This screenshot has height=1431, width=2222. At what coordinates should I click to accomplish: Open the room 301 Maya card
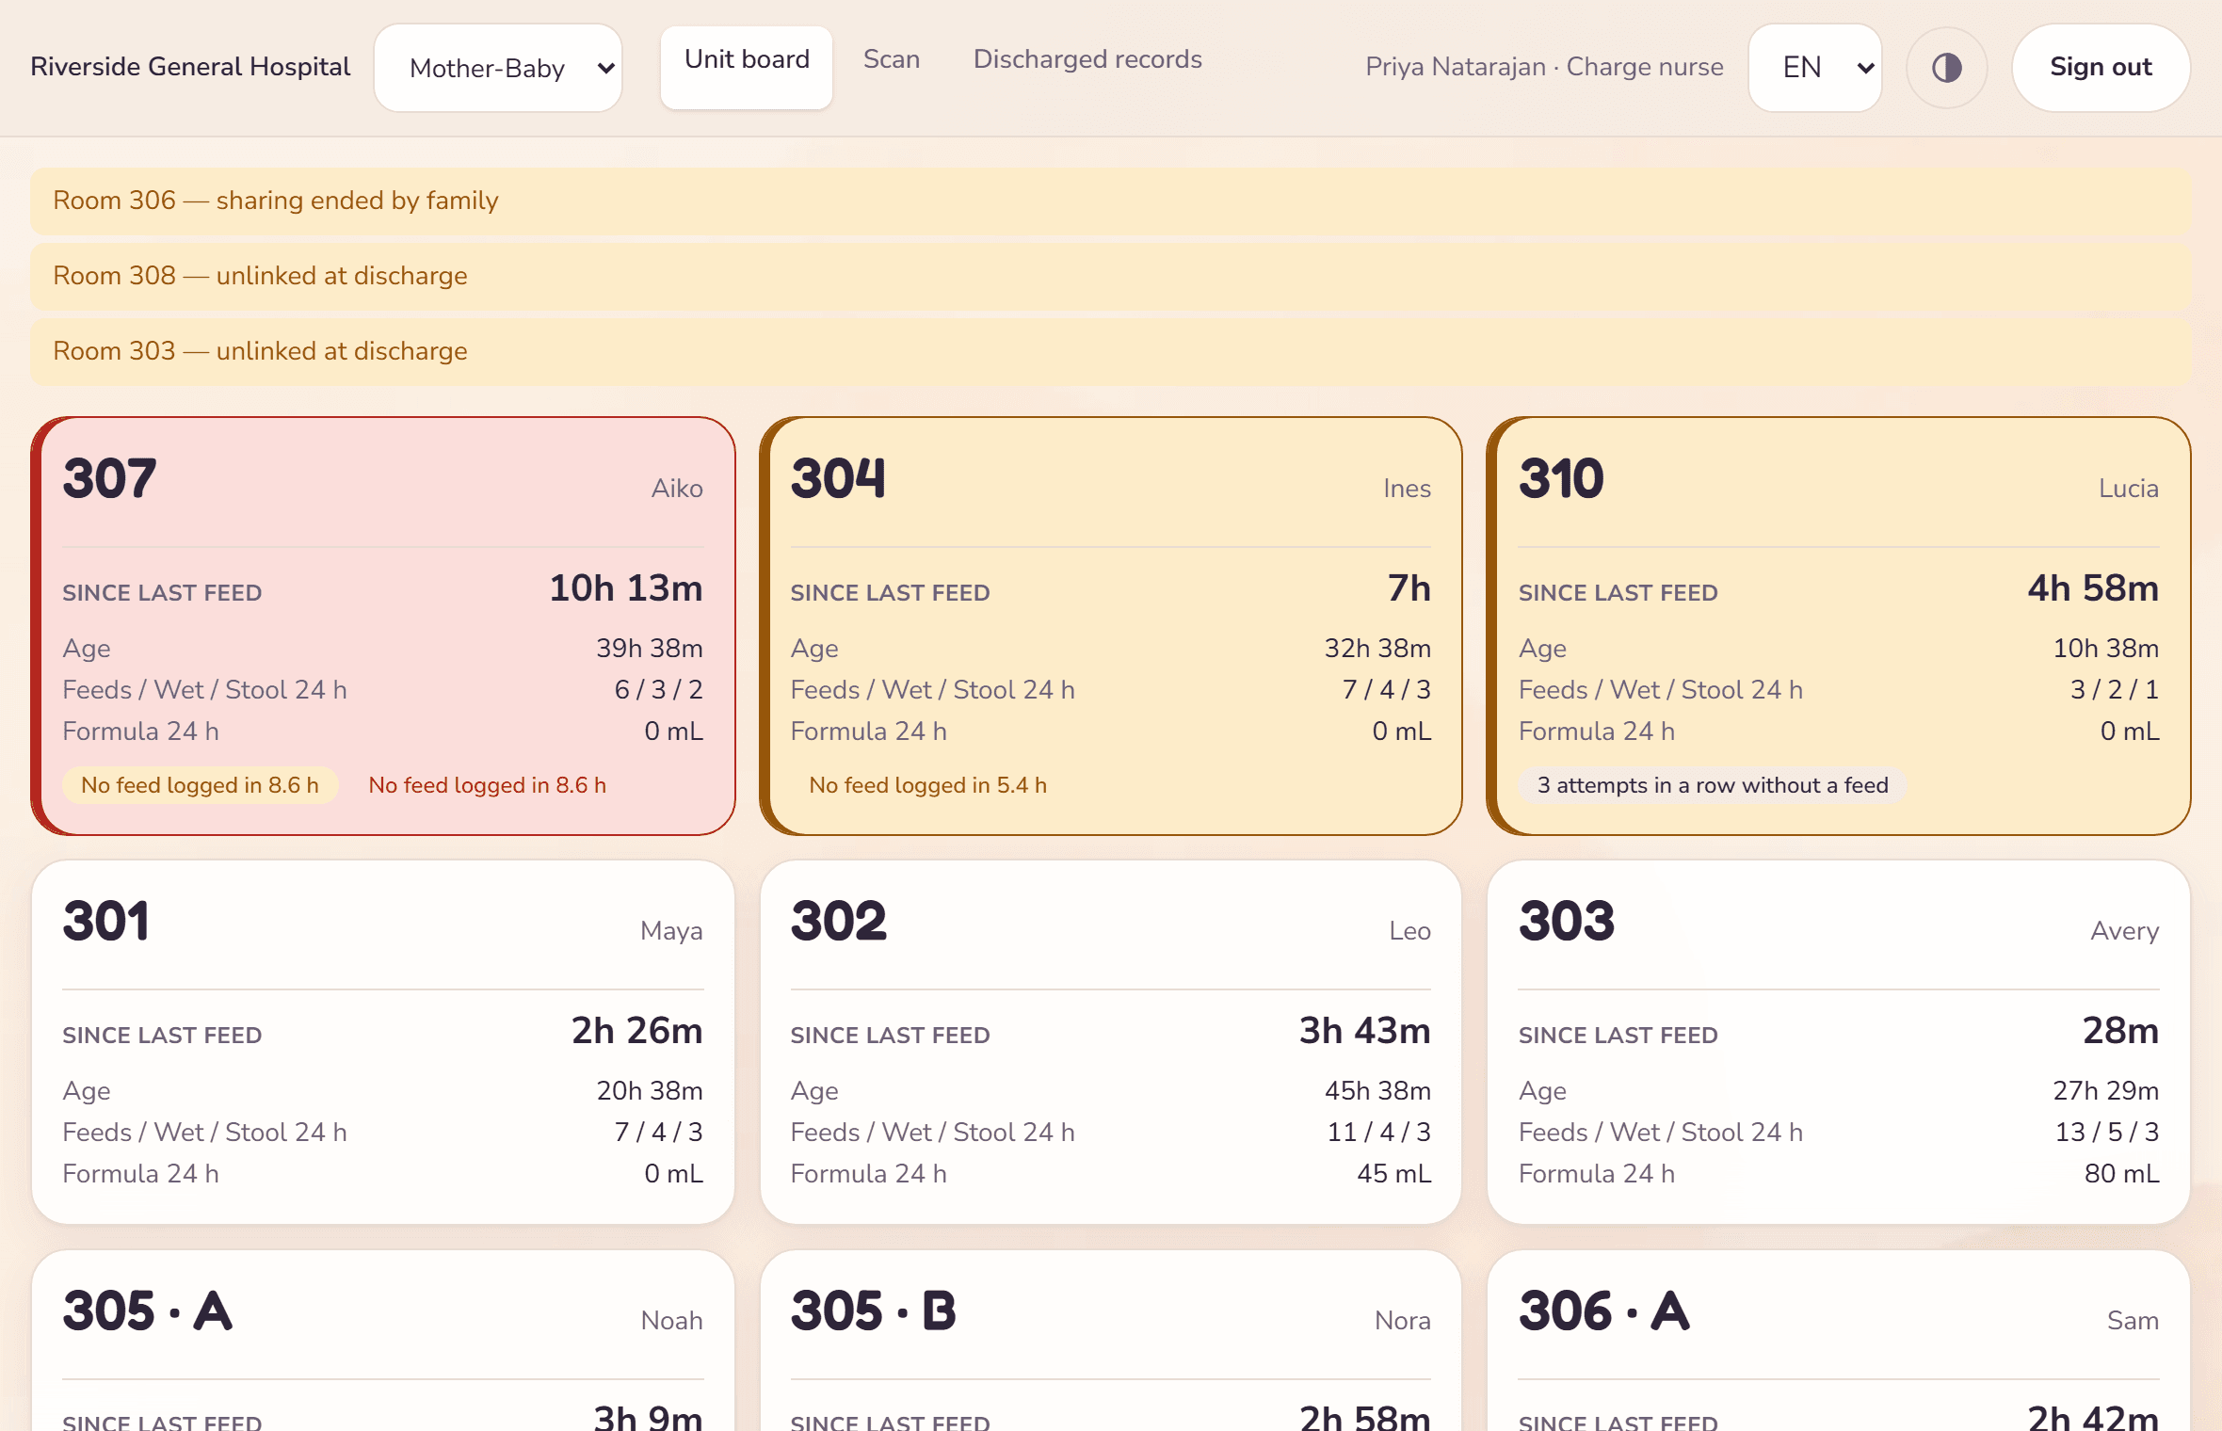pos(383,1042)
